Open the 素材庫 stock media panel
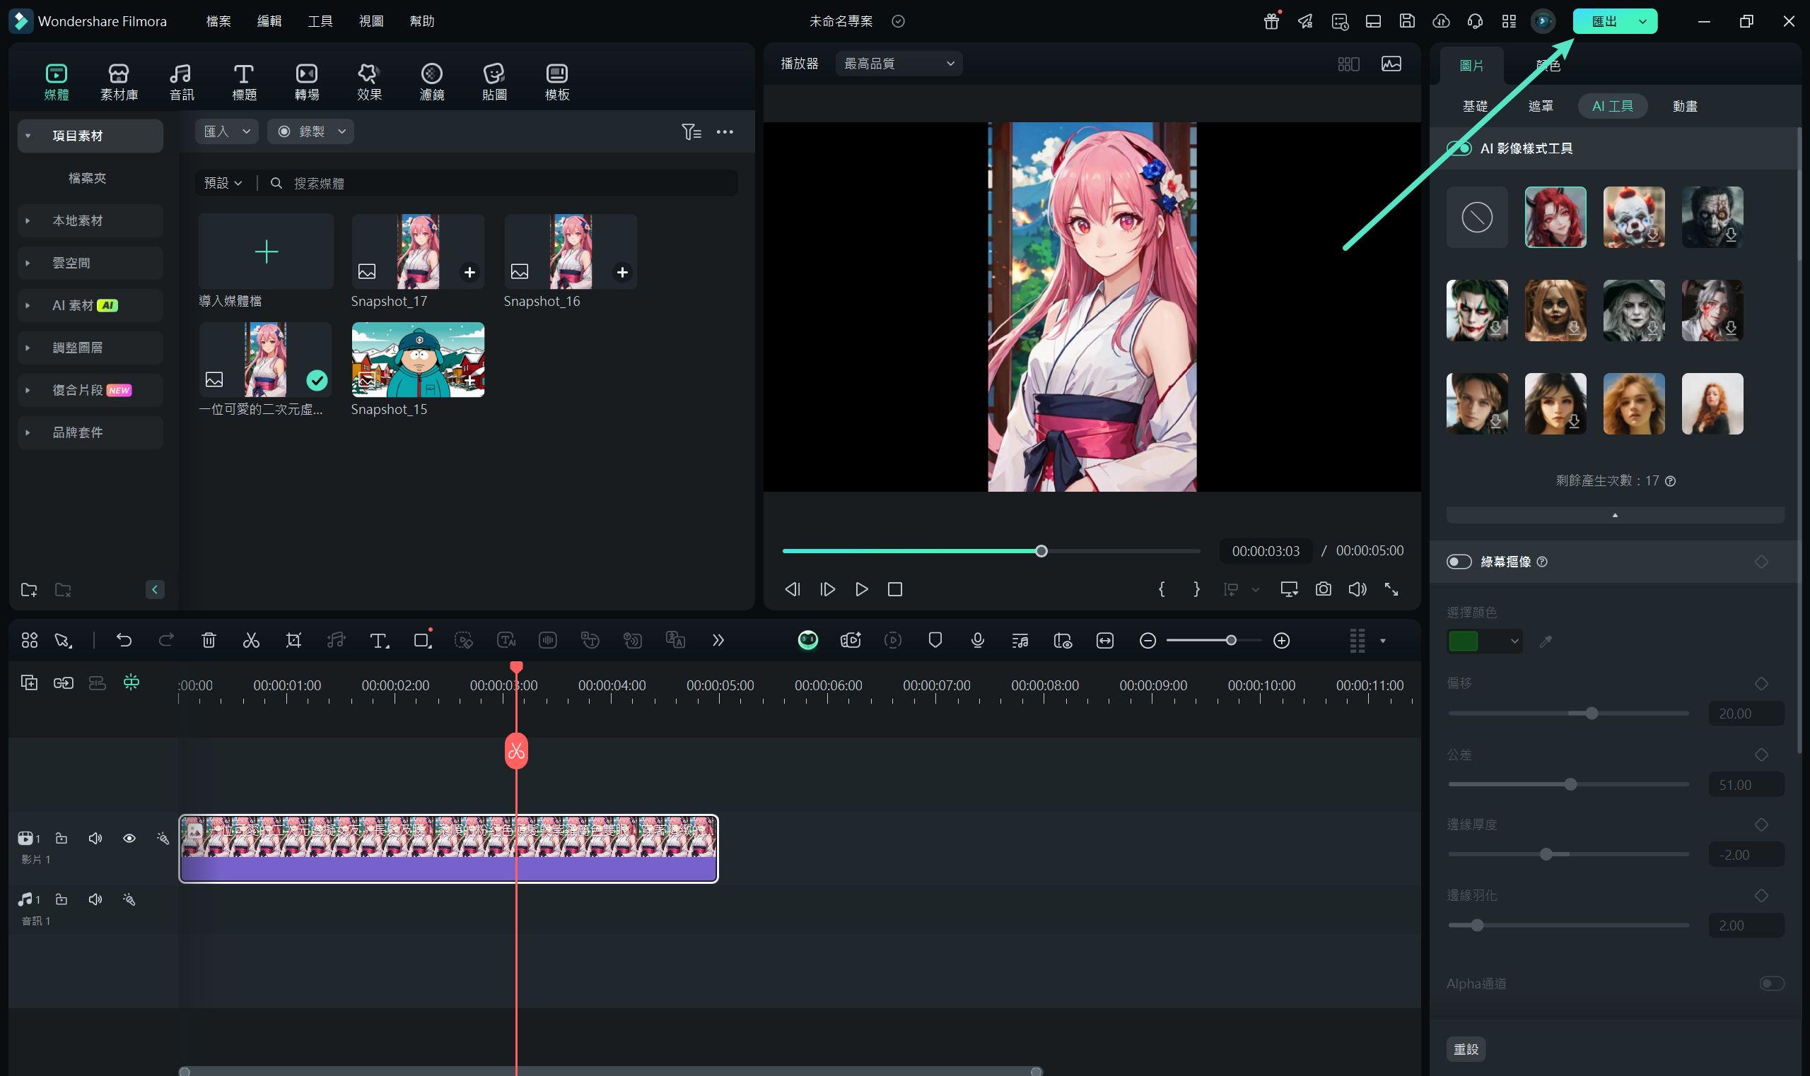 point(119,82)
